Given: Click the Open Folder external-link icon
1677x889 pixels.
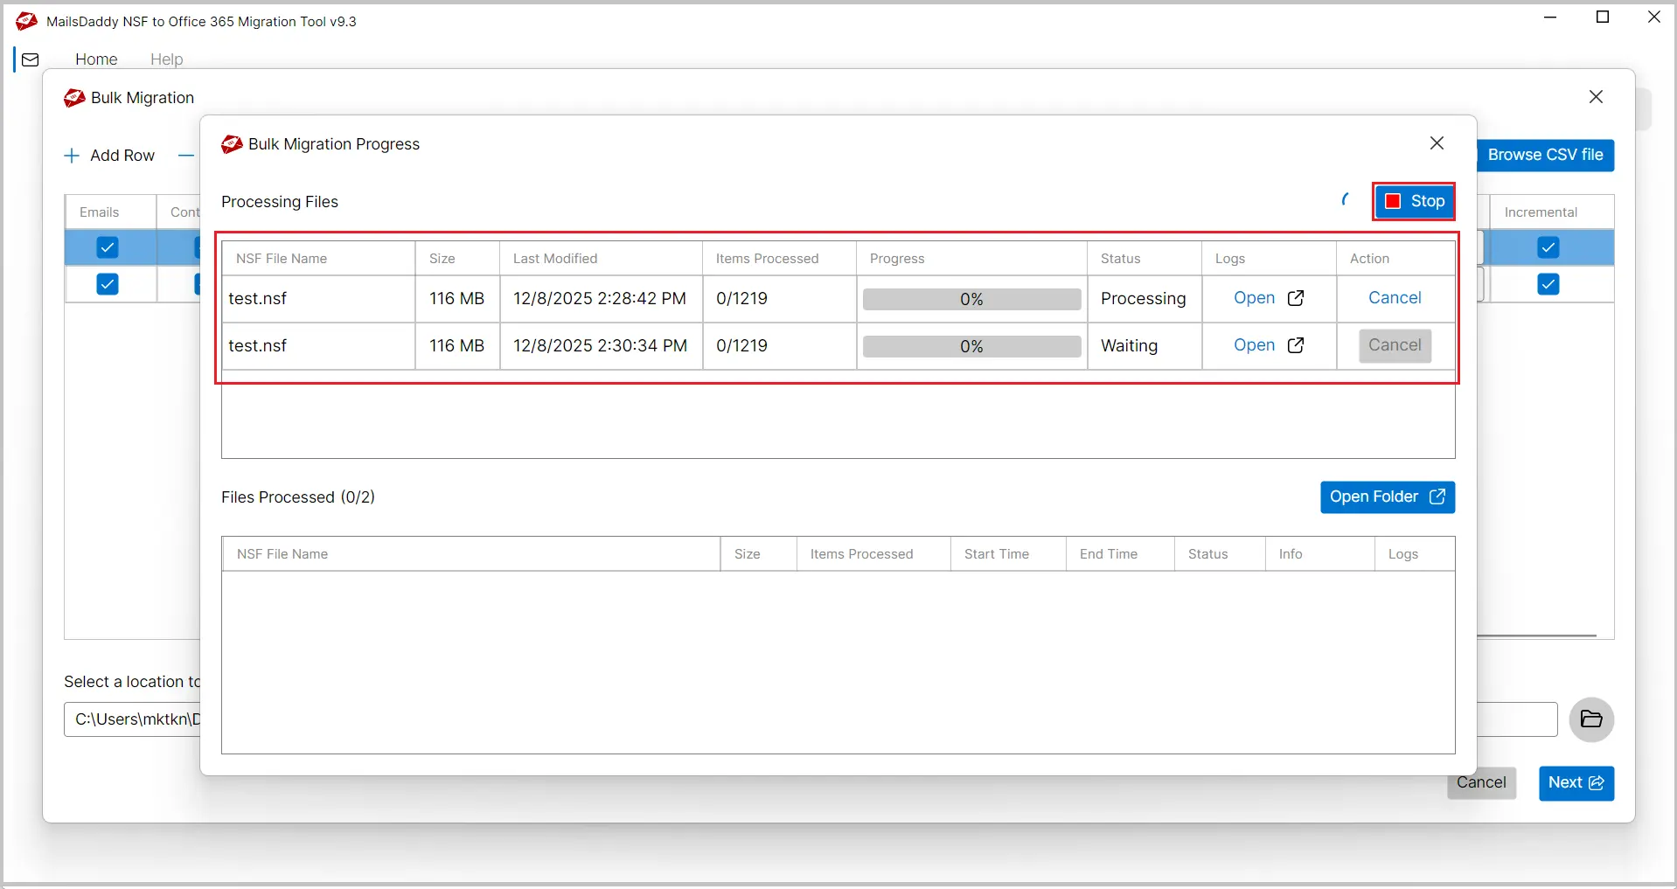Looking at the screenshot, I should pos(1437,497).
